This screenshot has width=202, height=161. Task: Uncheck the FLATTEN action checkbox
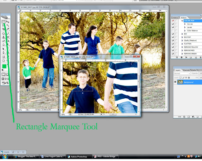pos(173,44)
